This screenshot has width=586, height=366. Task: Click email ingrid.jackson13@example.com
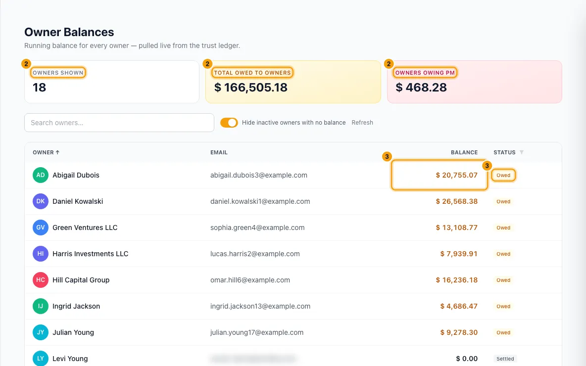pos(260,306)
